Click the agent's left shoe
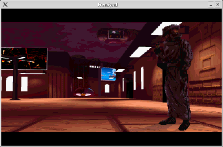223x147 pixels. 168,121
